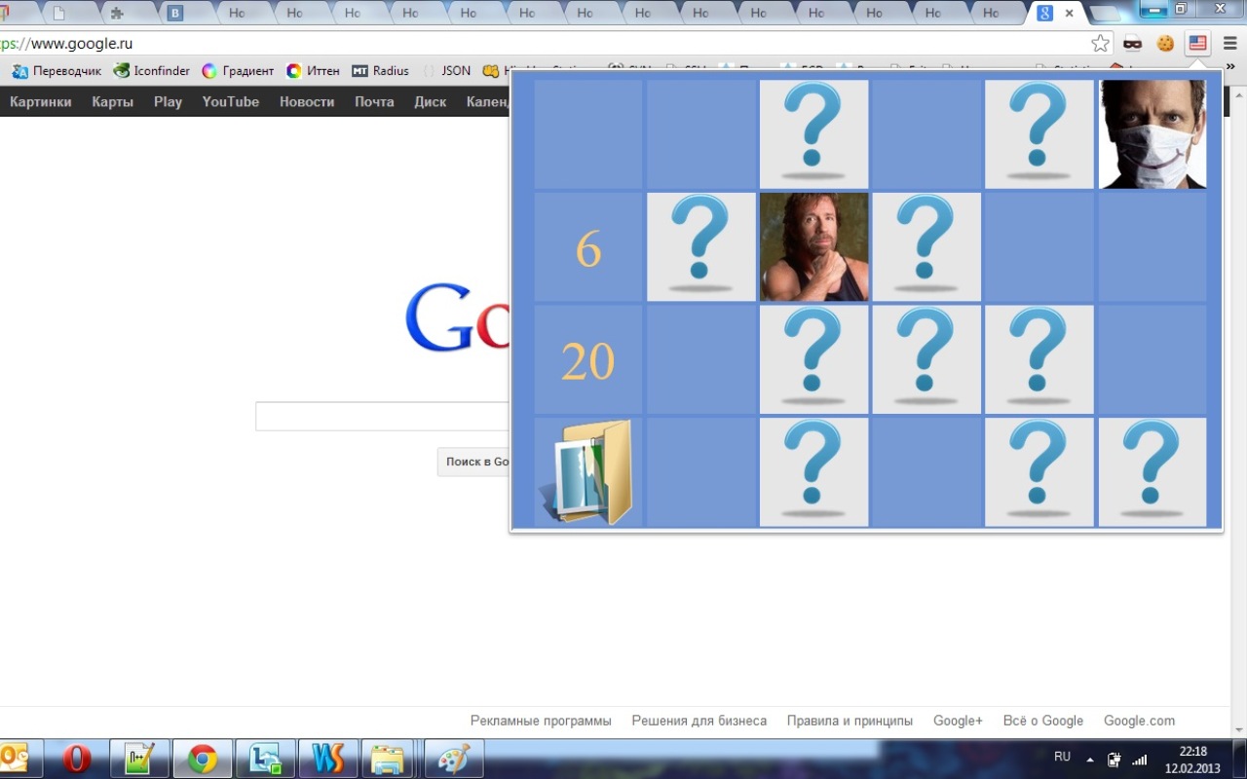Click the Chuck Norris card in the game
Image resolution: width=1247 pixels, height=779 pixels.
pos(813,246)
